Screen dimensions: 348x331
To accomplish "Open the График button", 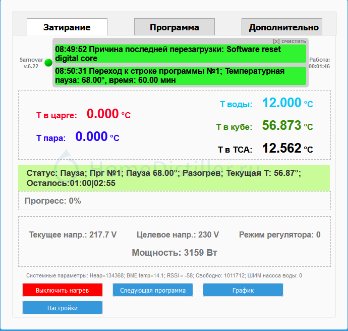I will 243,290.
